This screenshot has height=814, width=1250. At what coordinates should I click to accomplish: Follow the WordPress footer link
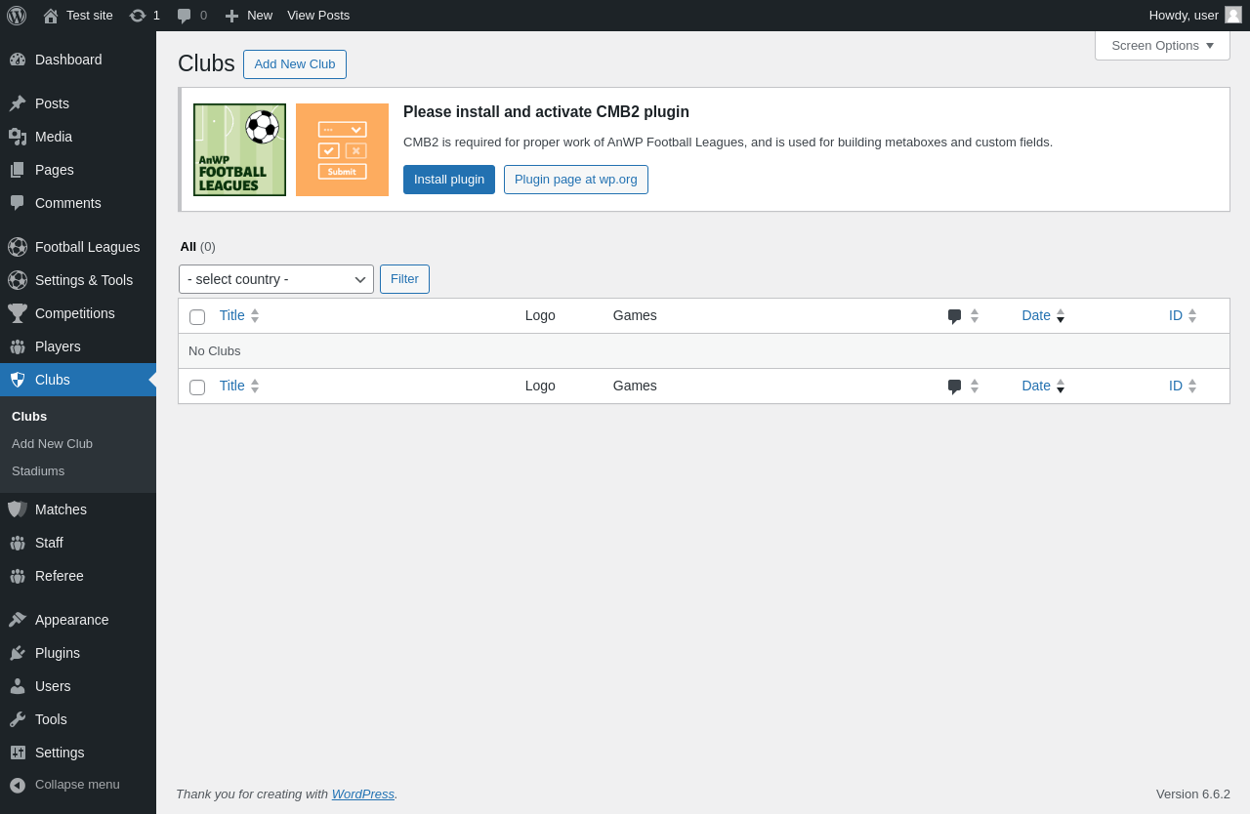tap(363, 794)
